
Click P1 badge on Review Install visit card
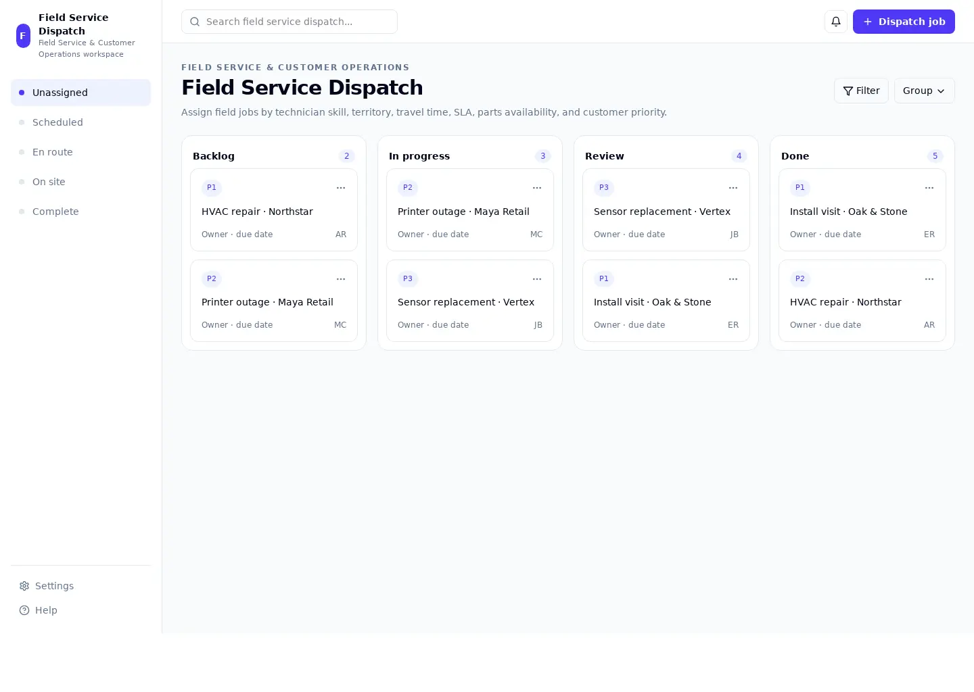pyautogui.click(x=604, y=279)
